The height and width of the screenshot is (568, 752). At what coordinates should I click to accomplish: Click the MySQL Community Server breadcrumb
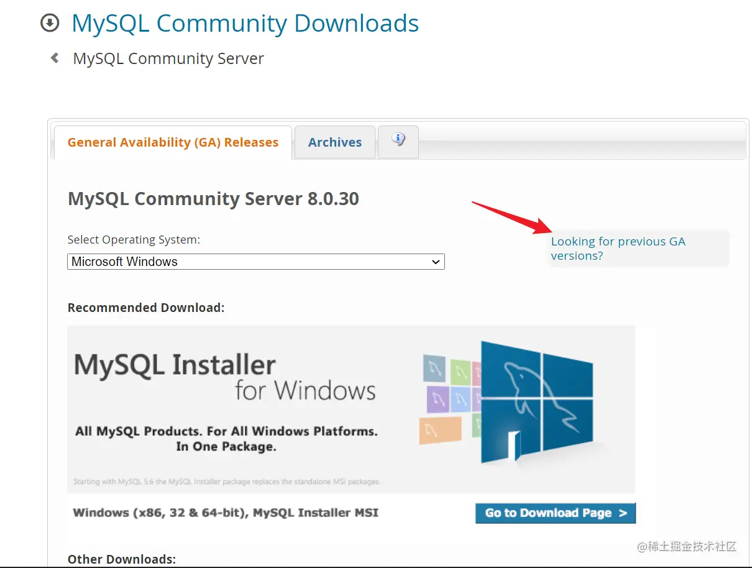pos(168,58)
